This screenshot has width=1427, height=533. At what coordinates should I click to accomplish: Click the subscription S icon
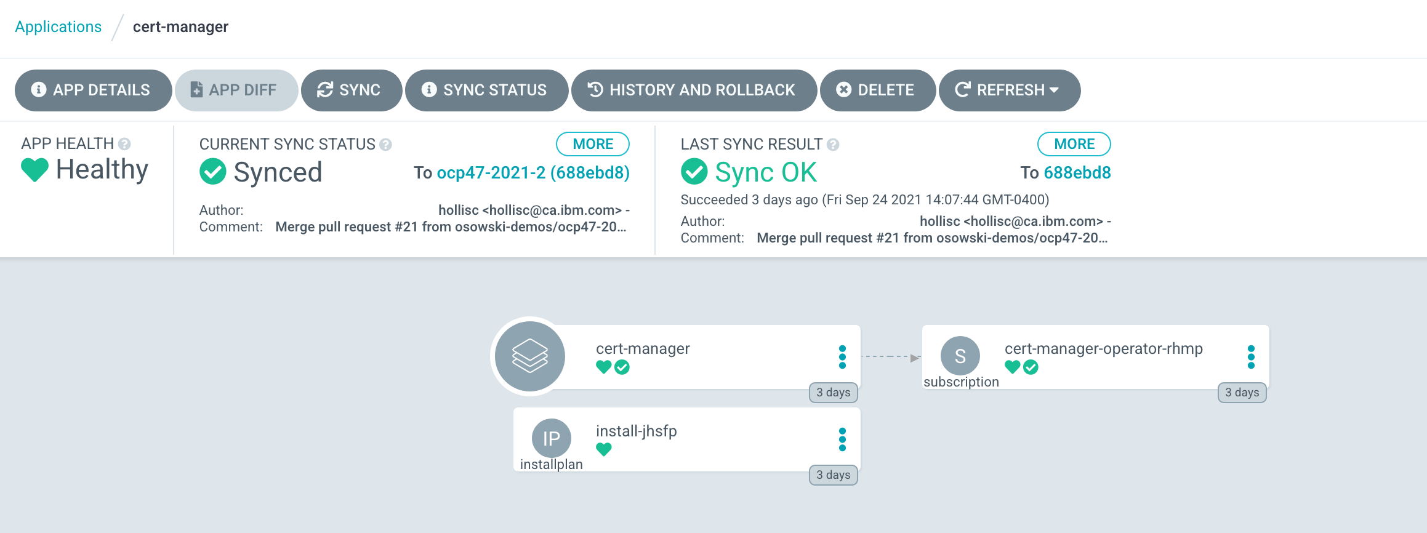point(960,356)
